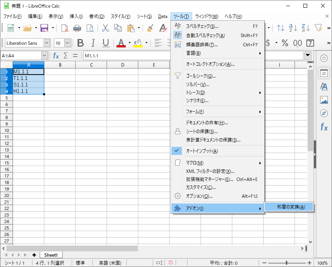Open the sidebar Styles panel icon
332x267 pixels.
[324, 86]
